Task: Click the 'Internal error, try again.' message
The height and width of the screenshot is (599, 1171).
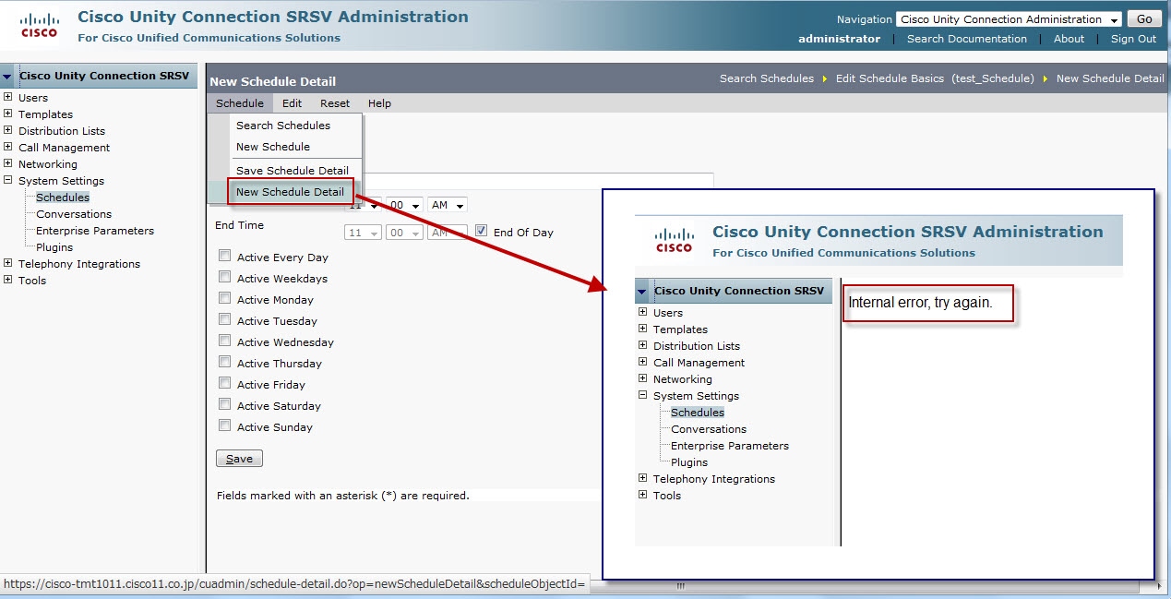Action: tap(920, 303)
